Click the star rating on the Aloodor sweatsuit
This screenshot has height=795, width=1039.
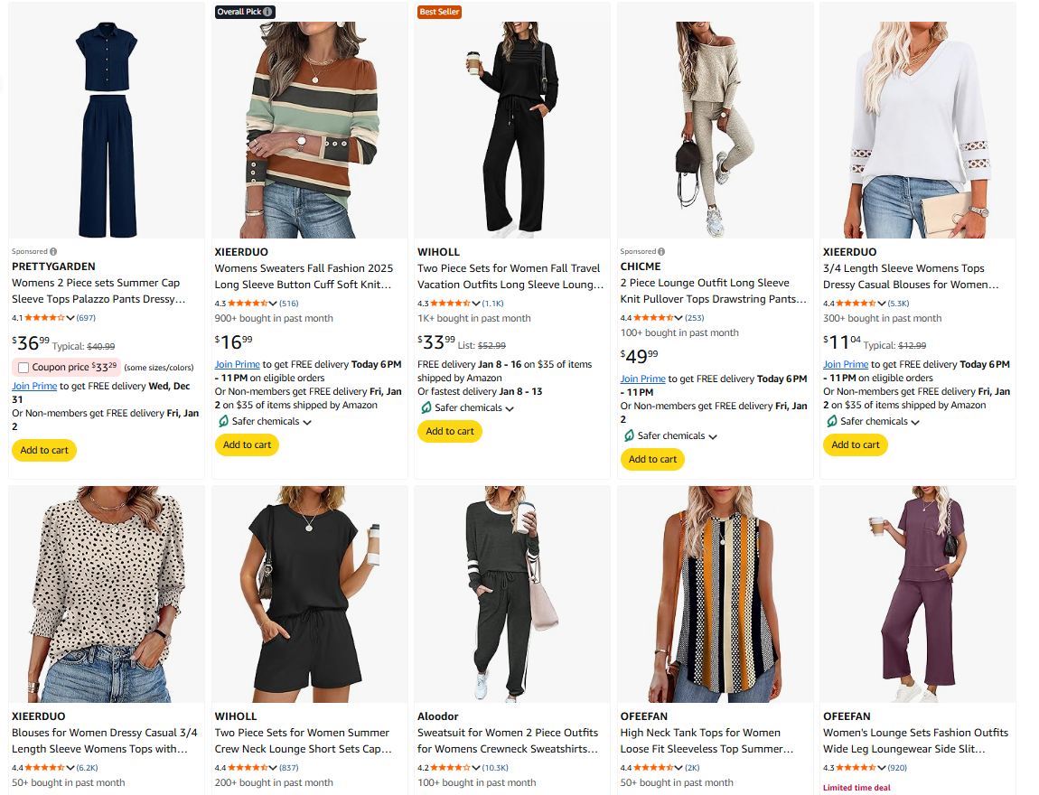click(x=451, y=768)
